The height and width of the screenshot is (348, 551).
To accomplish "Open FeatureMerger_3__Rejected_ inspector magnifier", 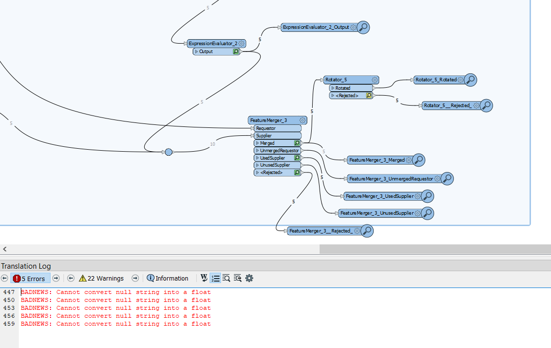I will point(367,231).
